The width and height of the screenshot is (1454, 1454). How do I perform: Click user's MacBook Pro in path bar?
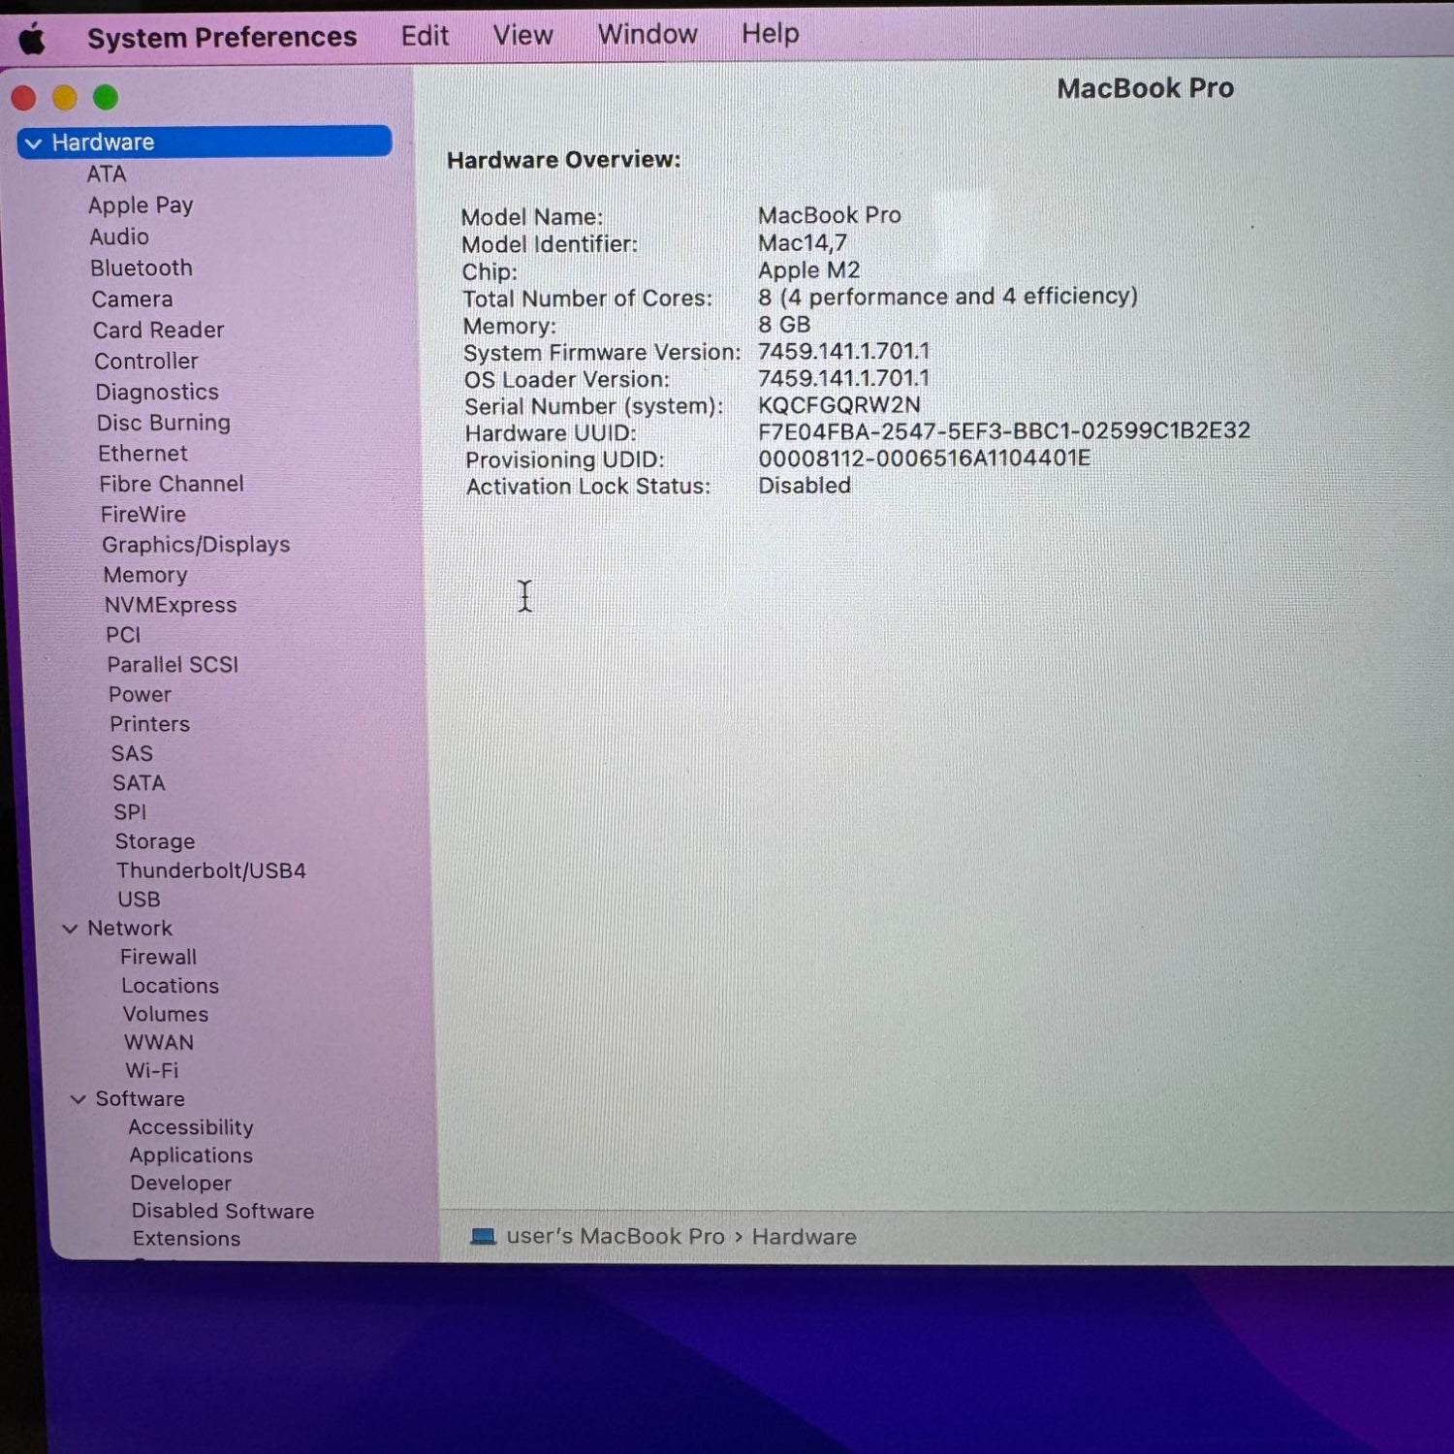tap(615, 1237)
